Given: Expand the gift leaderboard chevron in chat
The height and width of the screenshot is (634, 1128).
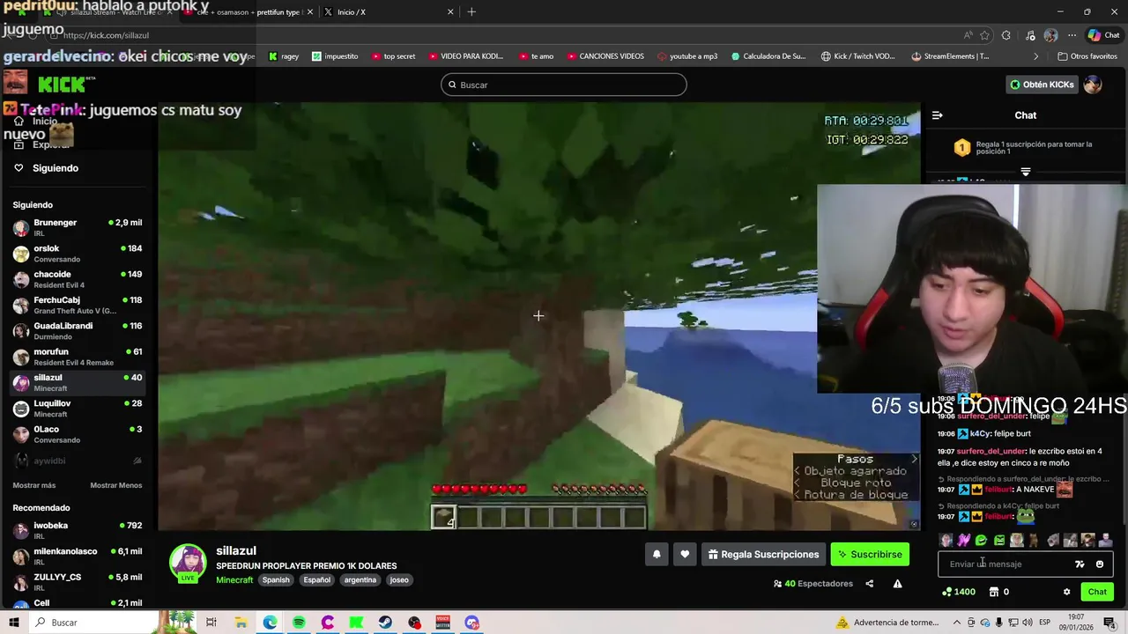Looking at the screenshot, I should pos(1025,172).
